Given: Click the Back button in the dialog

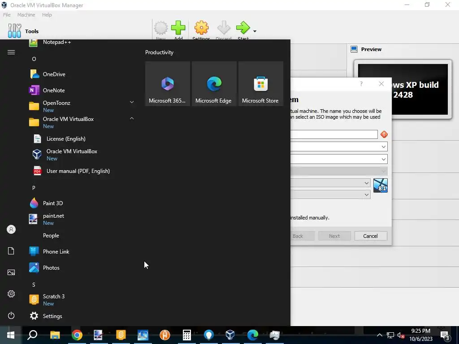Looking at the screenshot, I should [x=302, y=236].
